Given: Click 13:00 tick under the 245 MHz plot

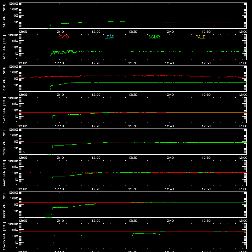Looking at the screenshot, I should (243, 32).
